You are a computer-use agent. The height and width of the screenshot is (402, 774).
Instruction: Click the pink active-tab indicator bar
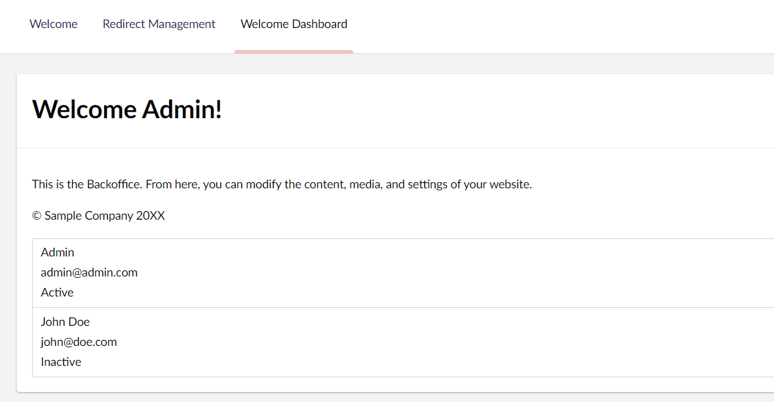click(x=294, y=51)
